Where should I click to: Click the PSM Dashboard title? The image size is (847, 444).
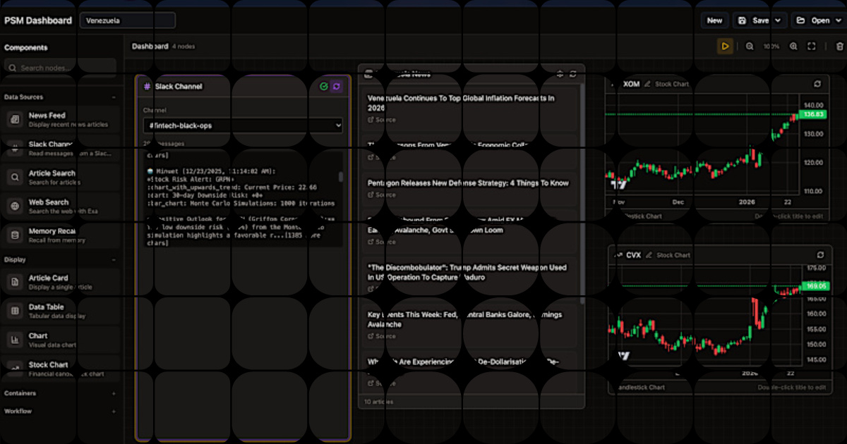pyautogui.click(x=38, y=20)
